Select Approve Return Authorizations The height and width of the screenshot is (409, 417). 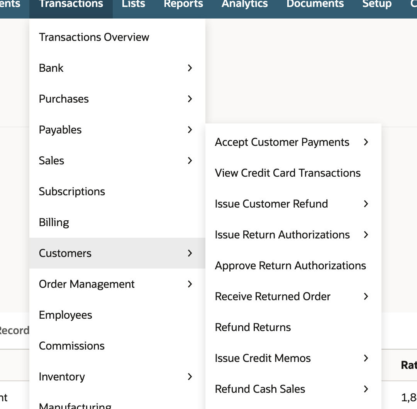pyautogui.click(x=293, y=265)
